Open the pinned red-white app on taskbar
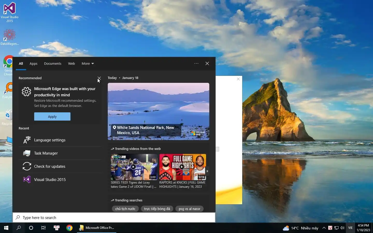This screenshot has height=233, width=373. 56,228
